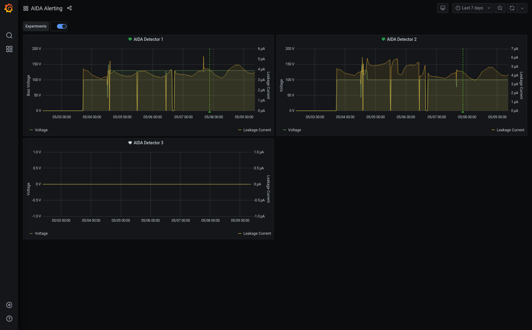The image size is (532, 330).
Task: Click the green annotation marker in Detector 1 chart
Action: click(209, 112)
